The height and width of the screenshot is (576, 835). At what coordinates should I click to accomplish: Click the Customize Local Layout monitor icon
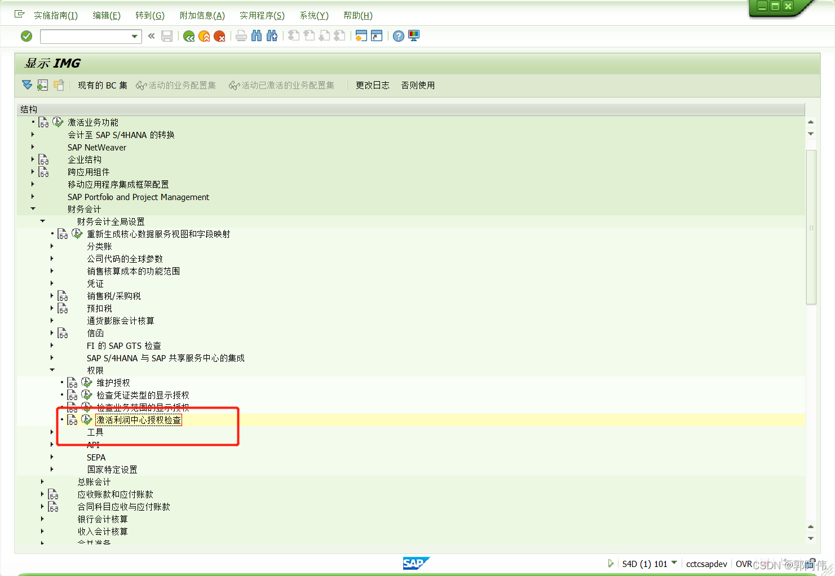click(414, 36)
